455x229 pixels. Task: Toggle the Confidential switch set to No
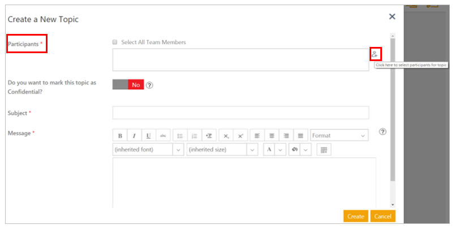pyautogui.click(x=128, y=85)
